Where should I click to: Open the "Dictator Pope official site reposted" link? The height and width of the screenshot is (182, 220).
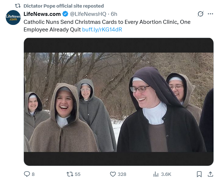63,6
